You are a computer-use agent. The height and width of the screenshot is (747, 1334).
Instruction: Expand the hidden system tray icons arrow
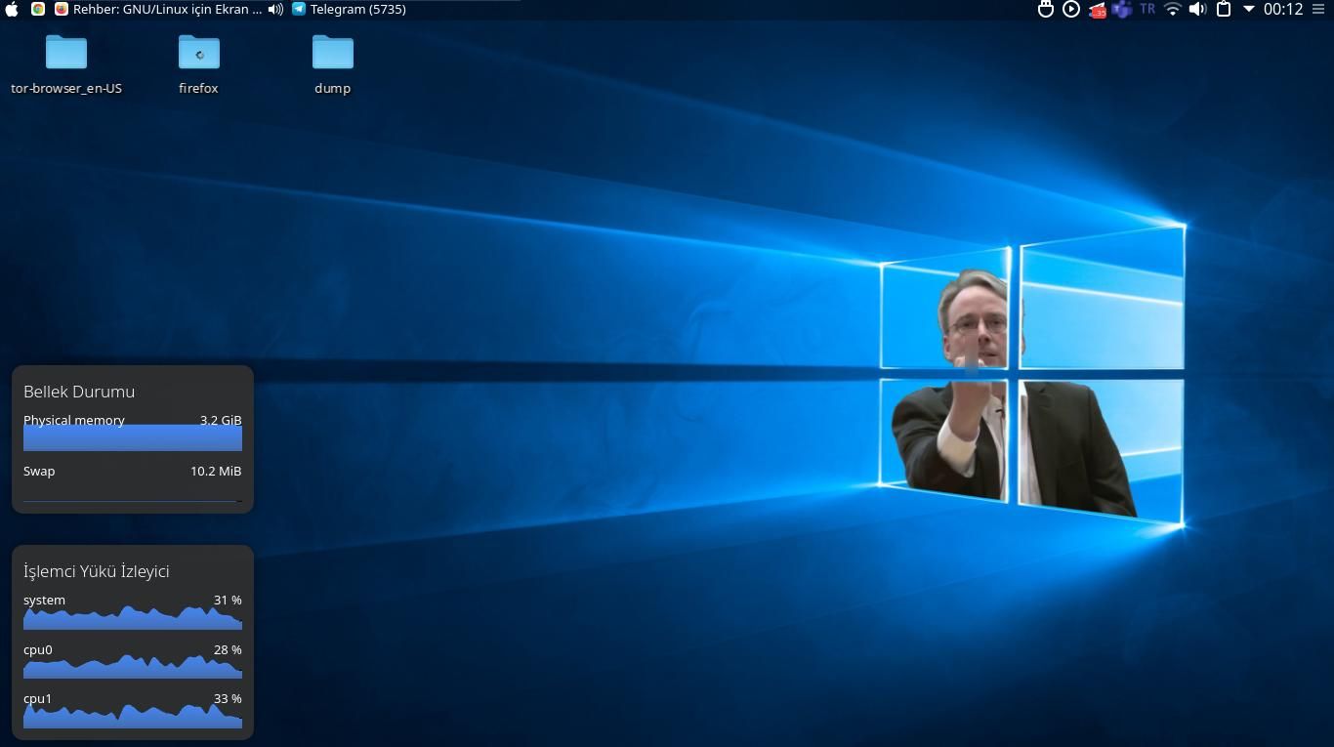pos(1248,9)
